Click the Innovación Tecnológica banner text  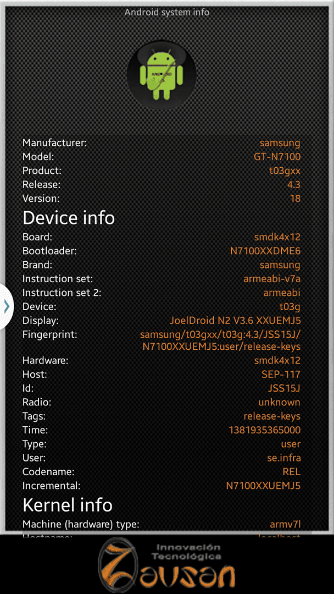pos(186,552)
